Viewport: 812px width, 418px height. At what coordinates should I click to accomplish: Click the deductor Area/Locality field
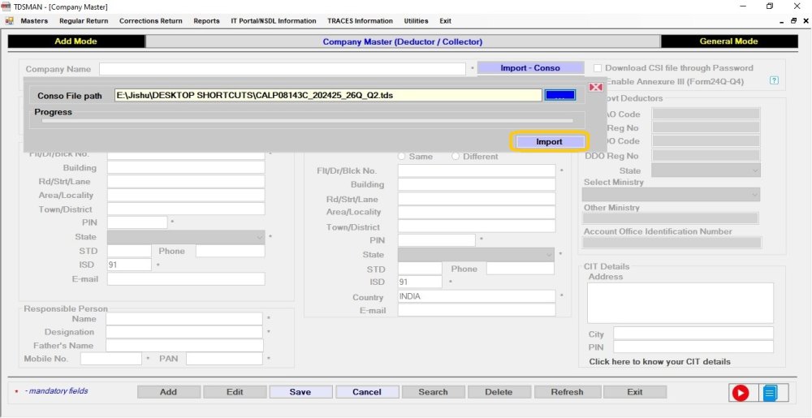coord(186,195)
